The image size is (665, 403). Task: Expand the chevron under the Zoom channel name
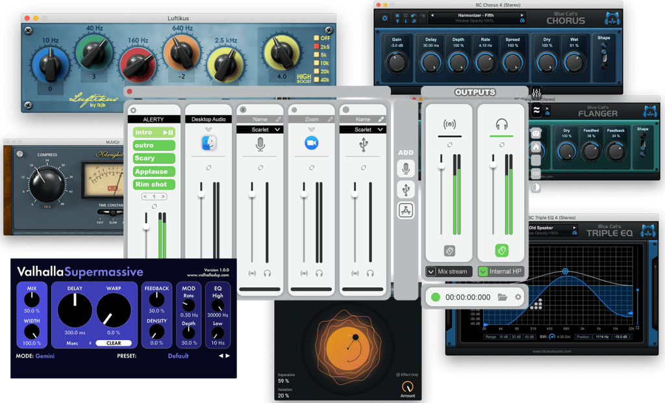312,129
